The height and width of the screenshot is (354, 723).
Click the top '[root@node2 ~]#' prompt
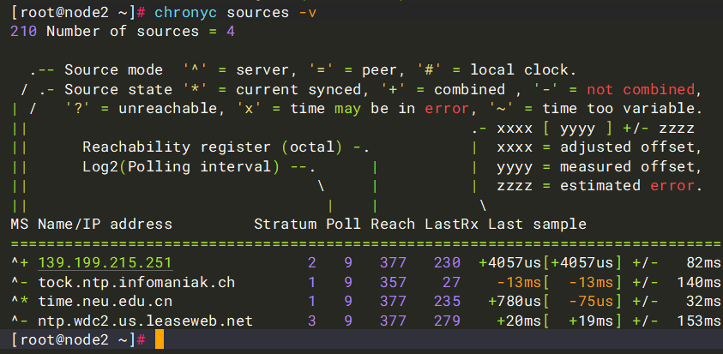[x=78, y=13]
